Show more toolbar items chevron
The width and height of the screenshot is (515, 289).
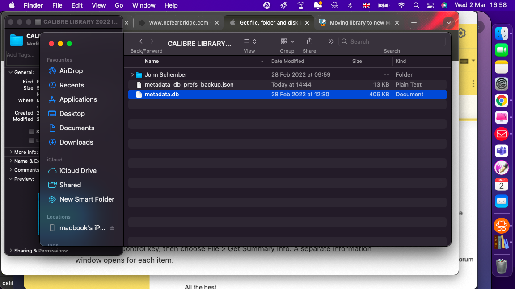click(x=331, y=41)
